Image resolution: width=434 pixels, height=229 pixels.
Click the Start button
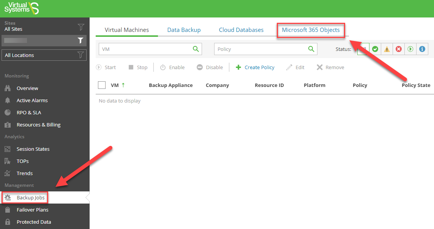click(x=106, y=67)
